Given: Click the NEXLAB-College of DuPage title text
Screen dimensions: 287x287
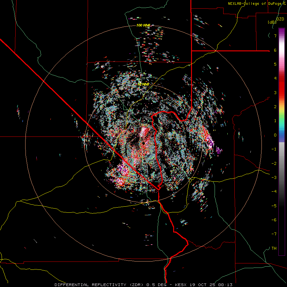Looking at the screenshot, I should (x=256, y=4).
